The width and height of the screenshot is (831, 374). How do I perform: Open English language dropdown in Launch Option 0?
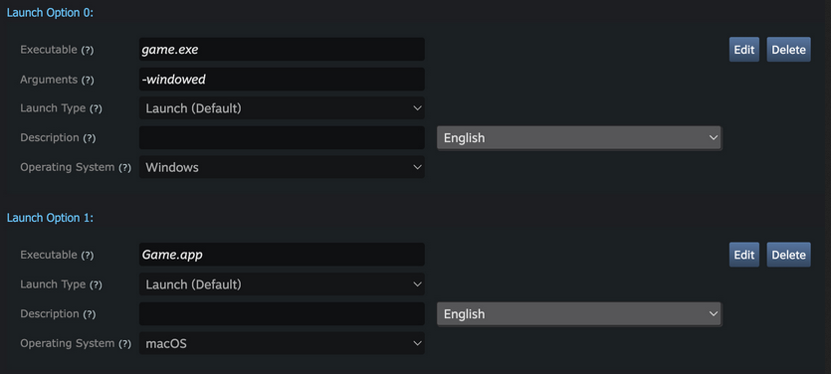(579, 138)
